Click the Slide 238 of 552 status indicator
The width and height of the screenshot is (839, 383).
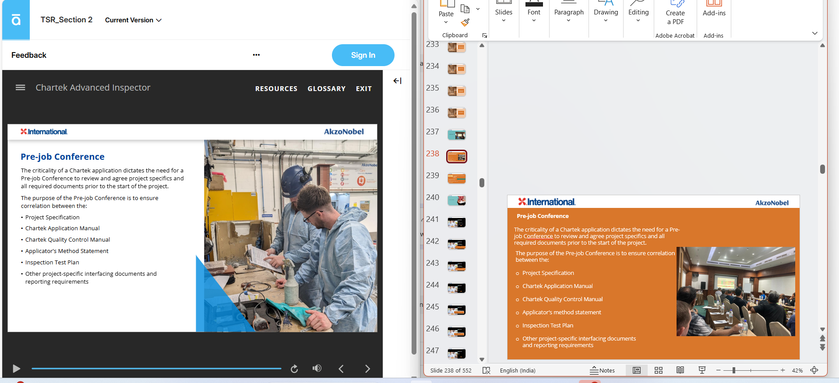pyautogui.click(x=451, y=370)
